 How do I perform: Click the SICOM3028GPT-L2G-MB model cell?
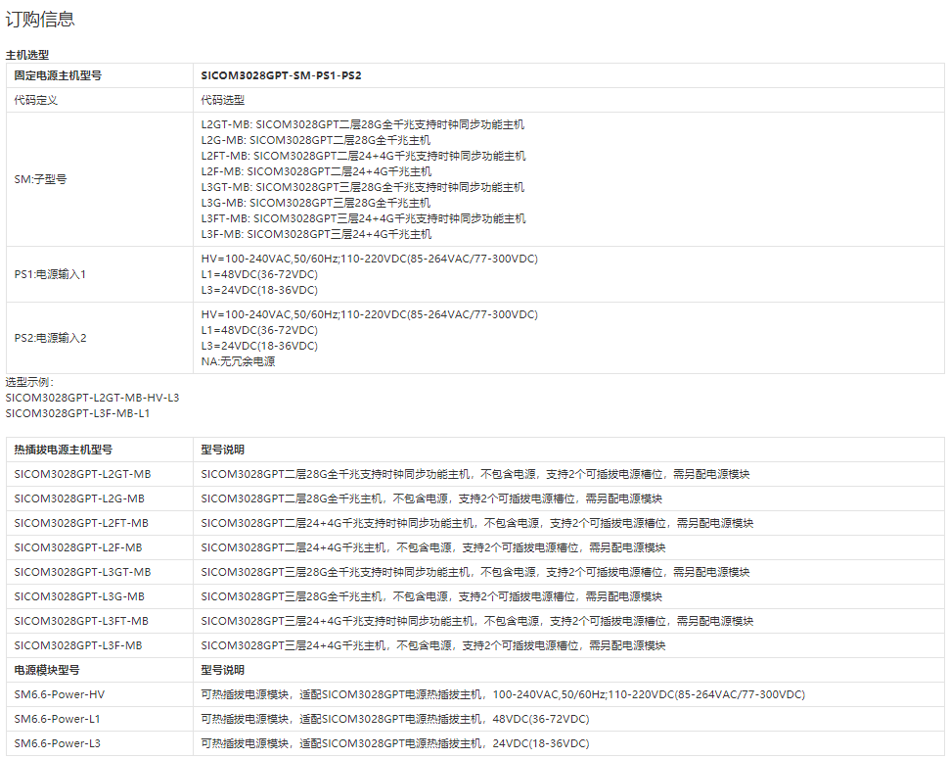[79, 498]
